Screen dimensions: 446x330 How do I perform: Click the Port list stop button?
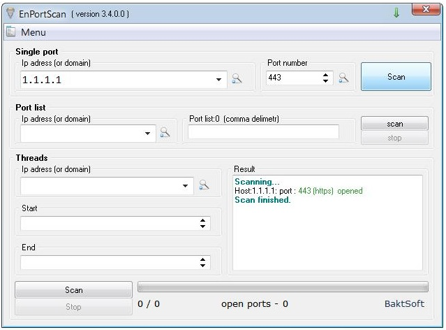[x=394, y=138]
